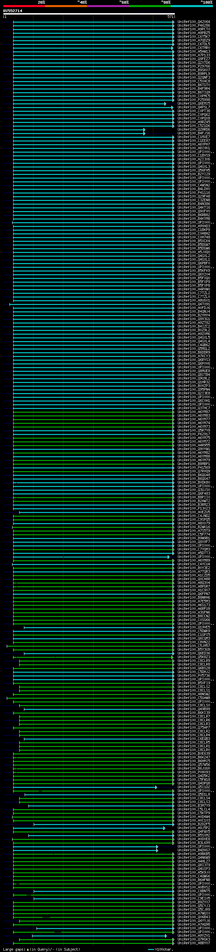Select hit UniRef100_Q7RVQ9
This screenshot has height=952, width=216.
[x=194, y=471]
